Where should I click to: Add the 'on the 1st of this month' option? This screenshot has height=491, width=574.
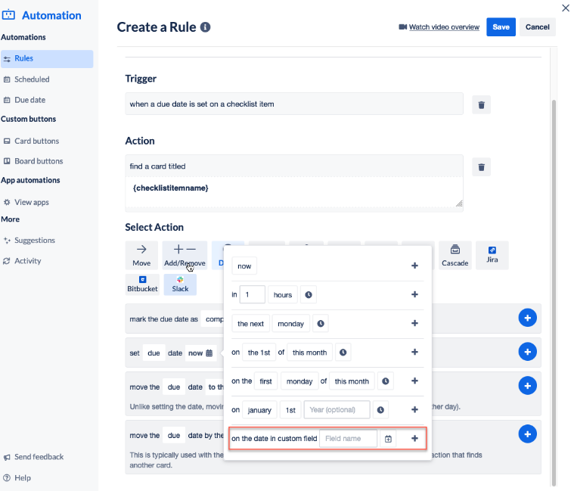(x=414, y=352)
